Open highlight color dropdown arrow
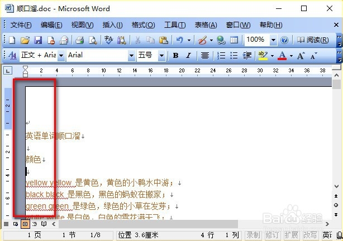343x241 pixels. coord(272,56)
